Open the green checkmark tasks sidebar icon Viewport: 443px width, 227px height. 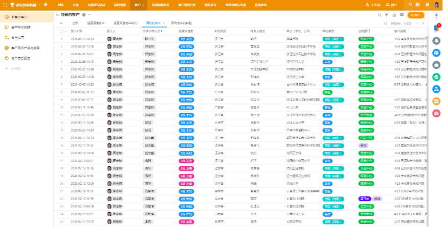click(x=436, y=77)
